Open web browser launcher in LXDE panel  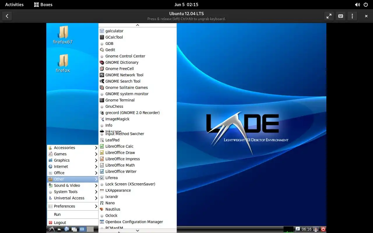67,229
